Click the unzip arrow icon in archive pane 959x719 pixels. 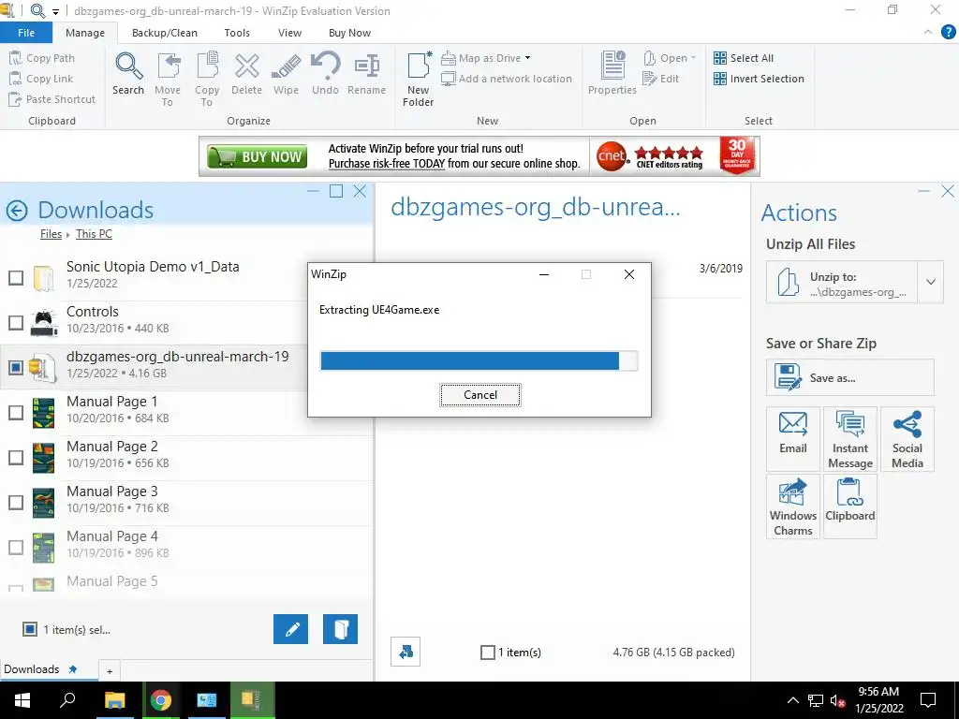tap(406, 653)
